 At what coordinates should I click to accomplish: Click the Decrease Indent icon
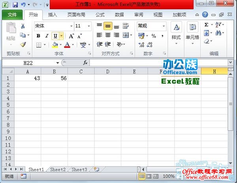click(x=99, y=44)
